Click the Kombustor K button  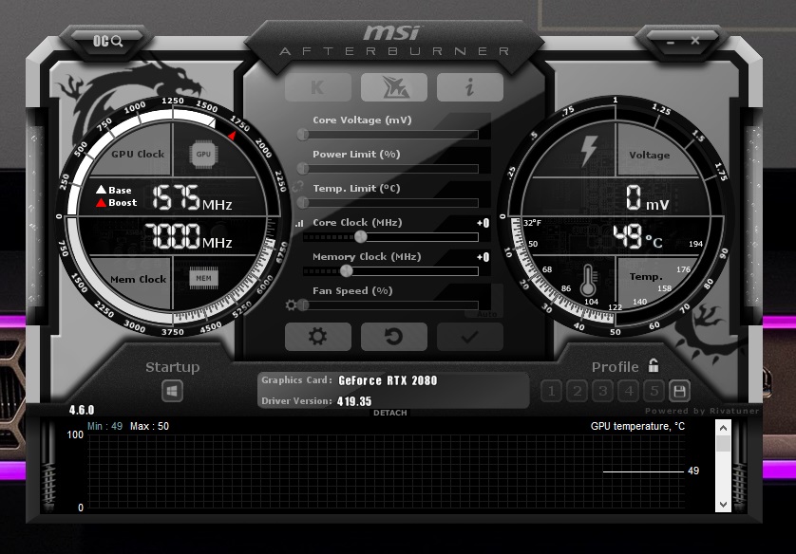318,87
